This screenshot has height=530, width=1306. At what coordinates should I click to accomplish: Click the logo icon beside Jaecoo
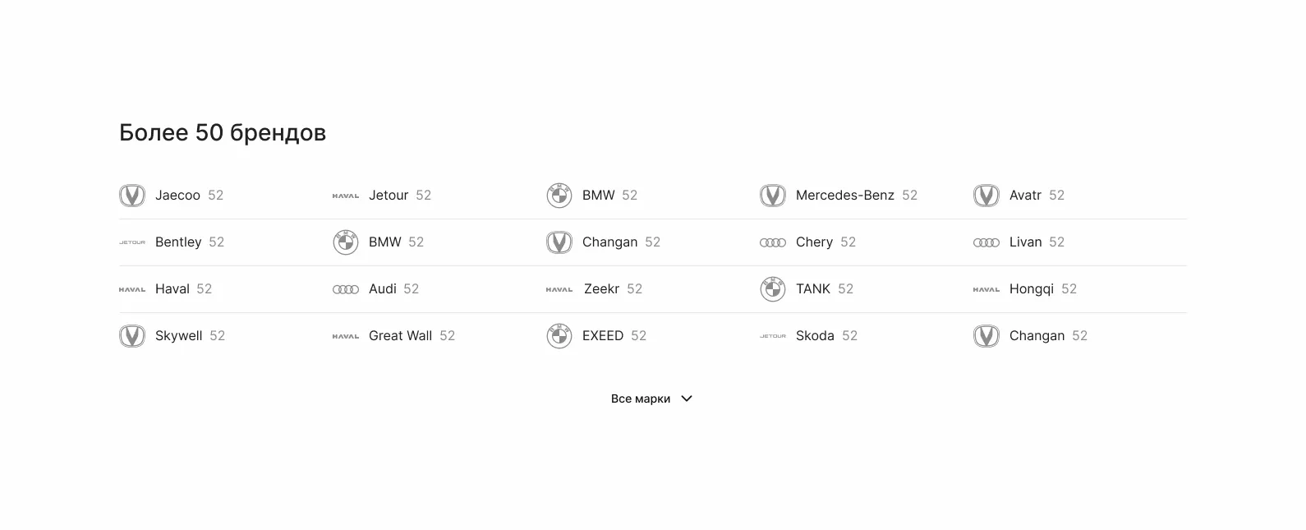pos(132,196)
